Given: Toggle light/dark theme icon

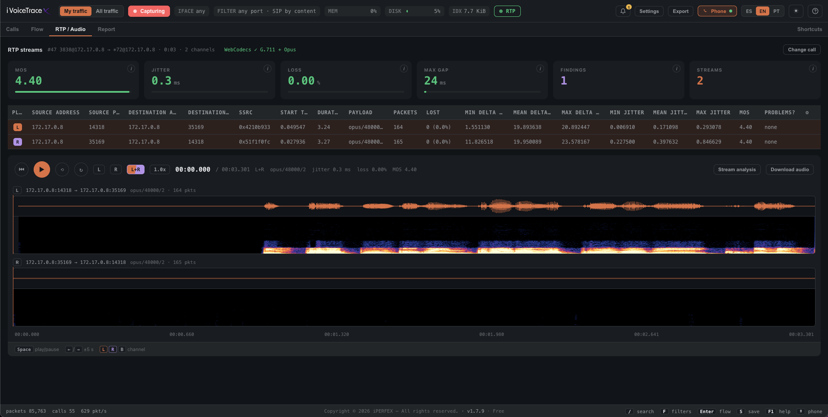Looking at the screenshot, I should 796,11.
